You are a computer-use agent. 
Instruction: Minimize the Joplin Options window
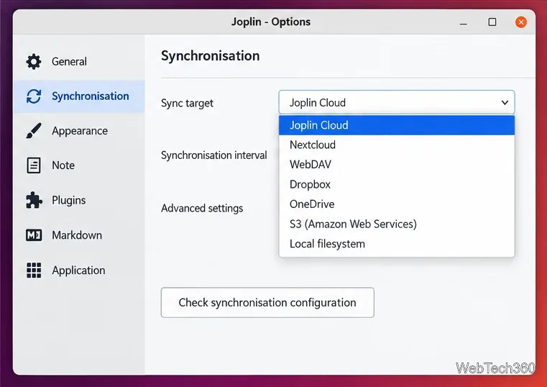click(x=464, y=22)
